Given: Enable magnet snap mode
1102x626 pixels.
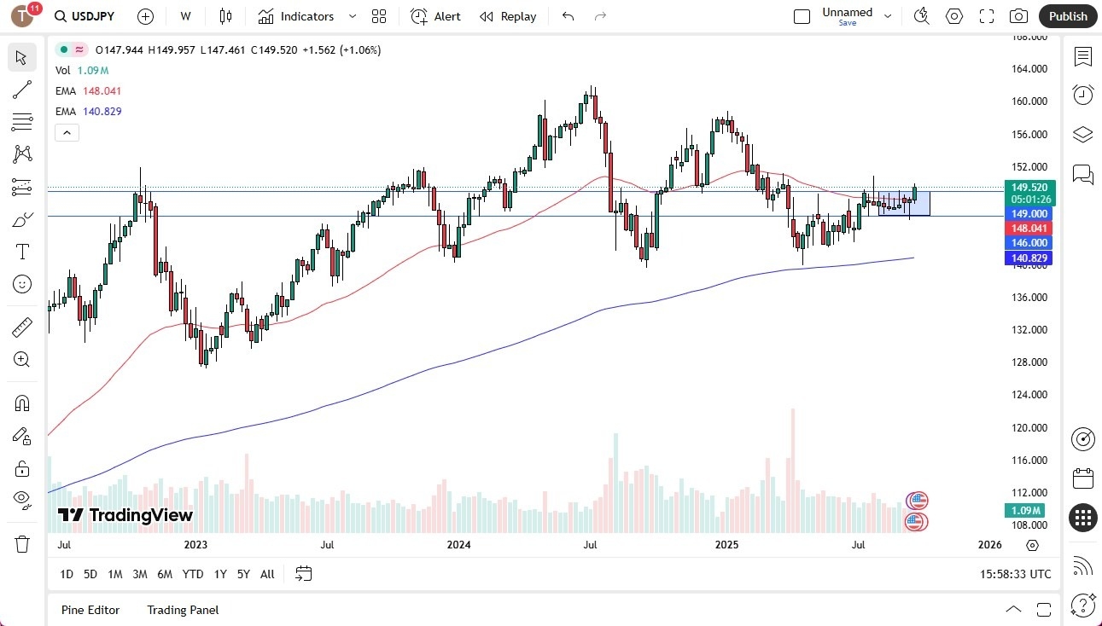Looking at the screenshot, I should pos(22,403).
